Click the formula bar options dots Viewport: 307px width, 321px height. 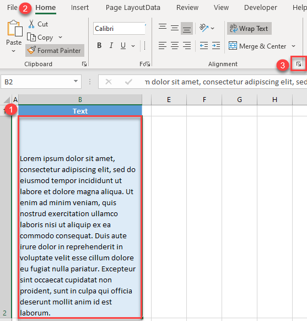[90, 82]
